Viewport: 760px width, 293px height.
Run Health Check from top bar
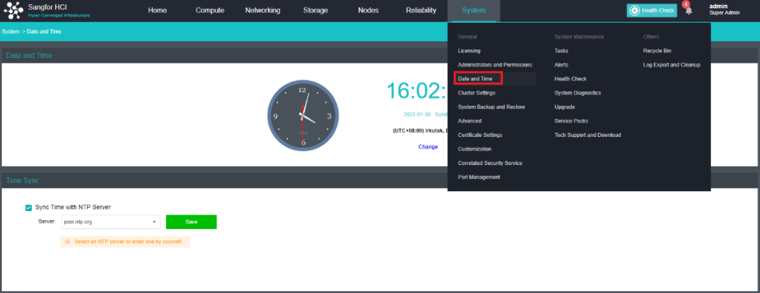click(652, 10)
